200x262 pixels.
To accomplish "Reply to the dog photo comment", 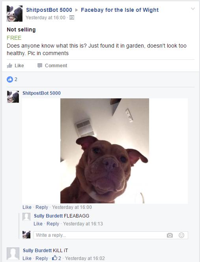I will [x=42, y=207].
